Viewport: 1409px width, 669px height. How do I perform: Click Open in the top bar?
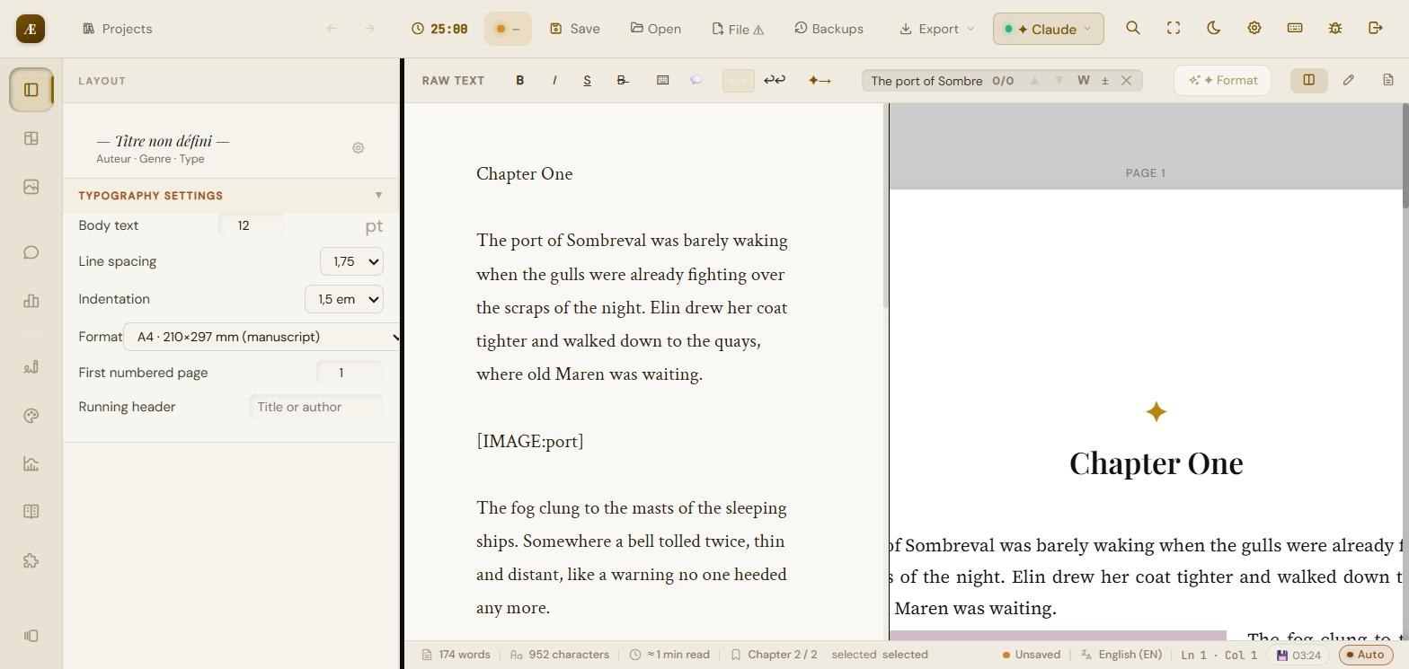(x=656, y=29)
